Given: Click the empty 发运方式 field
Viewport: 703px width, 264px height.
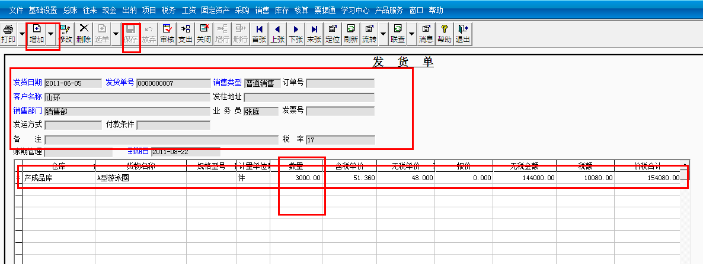Looking at the screenshot, I should tap(73, 125).
